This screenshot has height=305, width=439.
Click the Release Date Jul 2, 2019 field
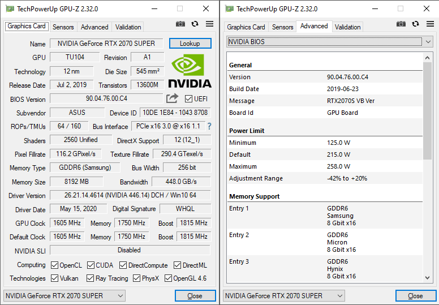tap(72, 85)
